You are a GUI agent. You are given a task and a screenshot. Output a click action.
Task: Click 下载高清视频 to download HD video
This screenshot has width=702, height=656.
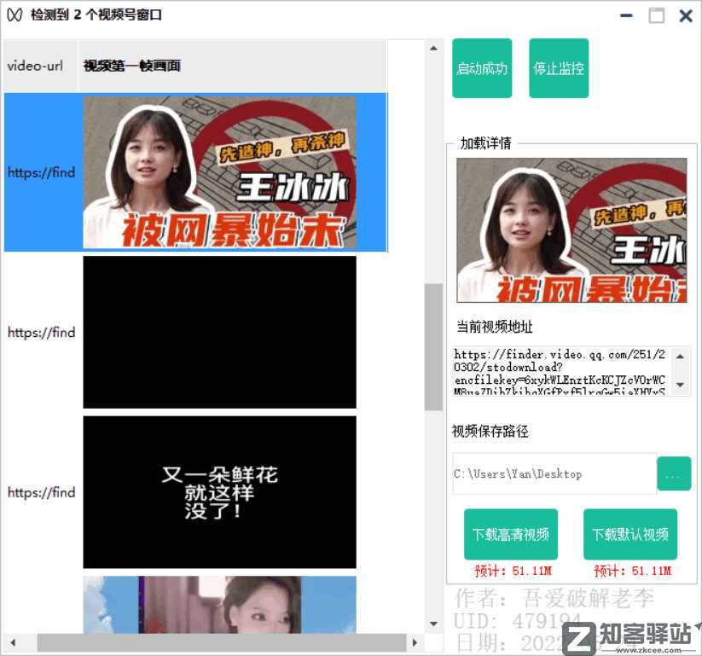click(x=509, y=533)
